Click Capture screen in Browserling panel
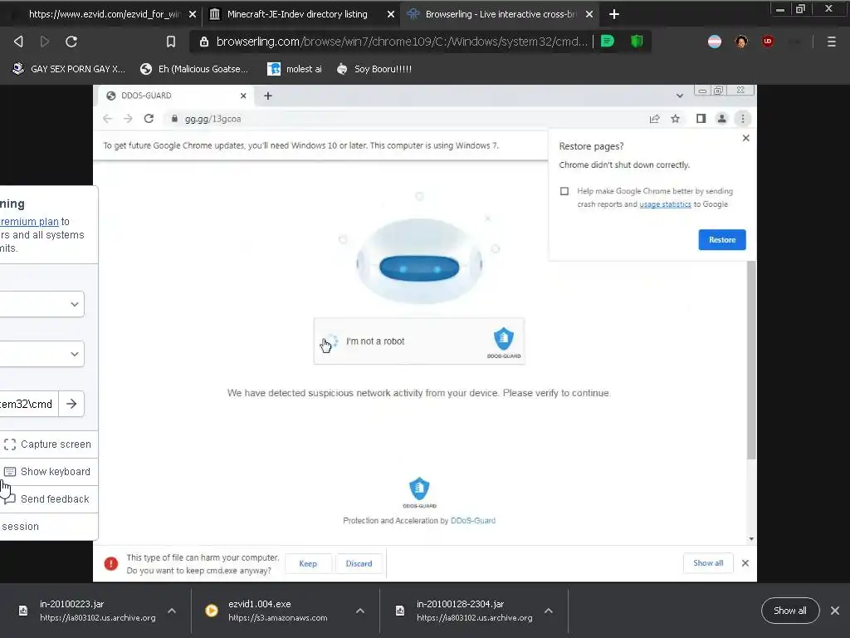850x638 pixels. 49,444
